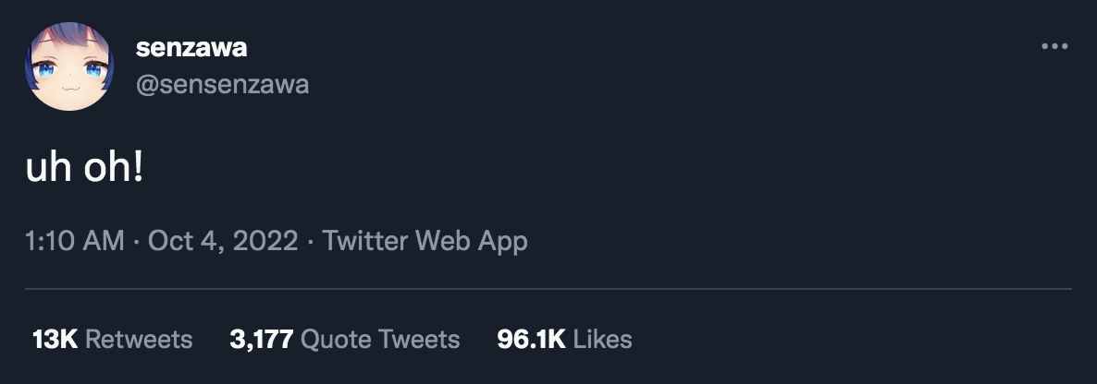Click the tweet text "uh oh!"
The height and width of the screenshot is (384, 1097).
click(x=84, y=170)
